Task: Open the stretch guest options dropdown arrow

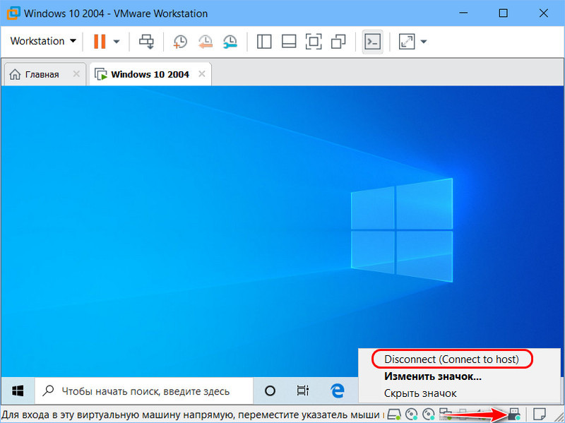Action: pos(424,42)
